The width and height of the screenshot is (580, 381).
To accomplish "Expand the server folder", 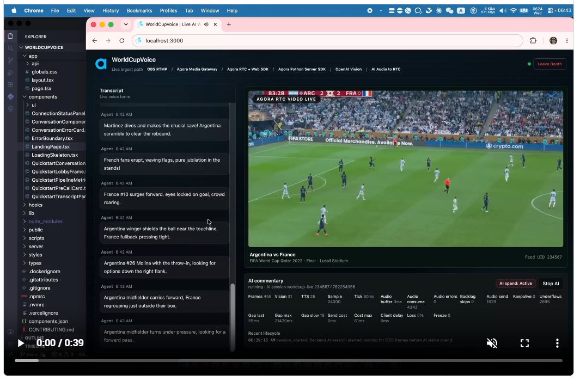I will pos(36,247).
